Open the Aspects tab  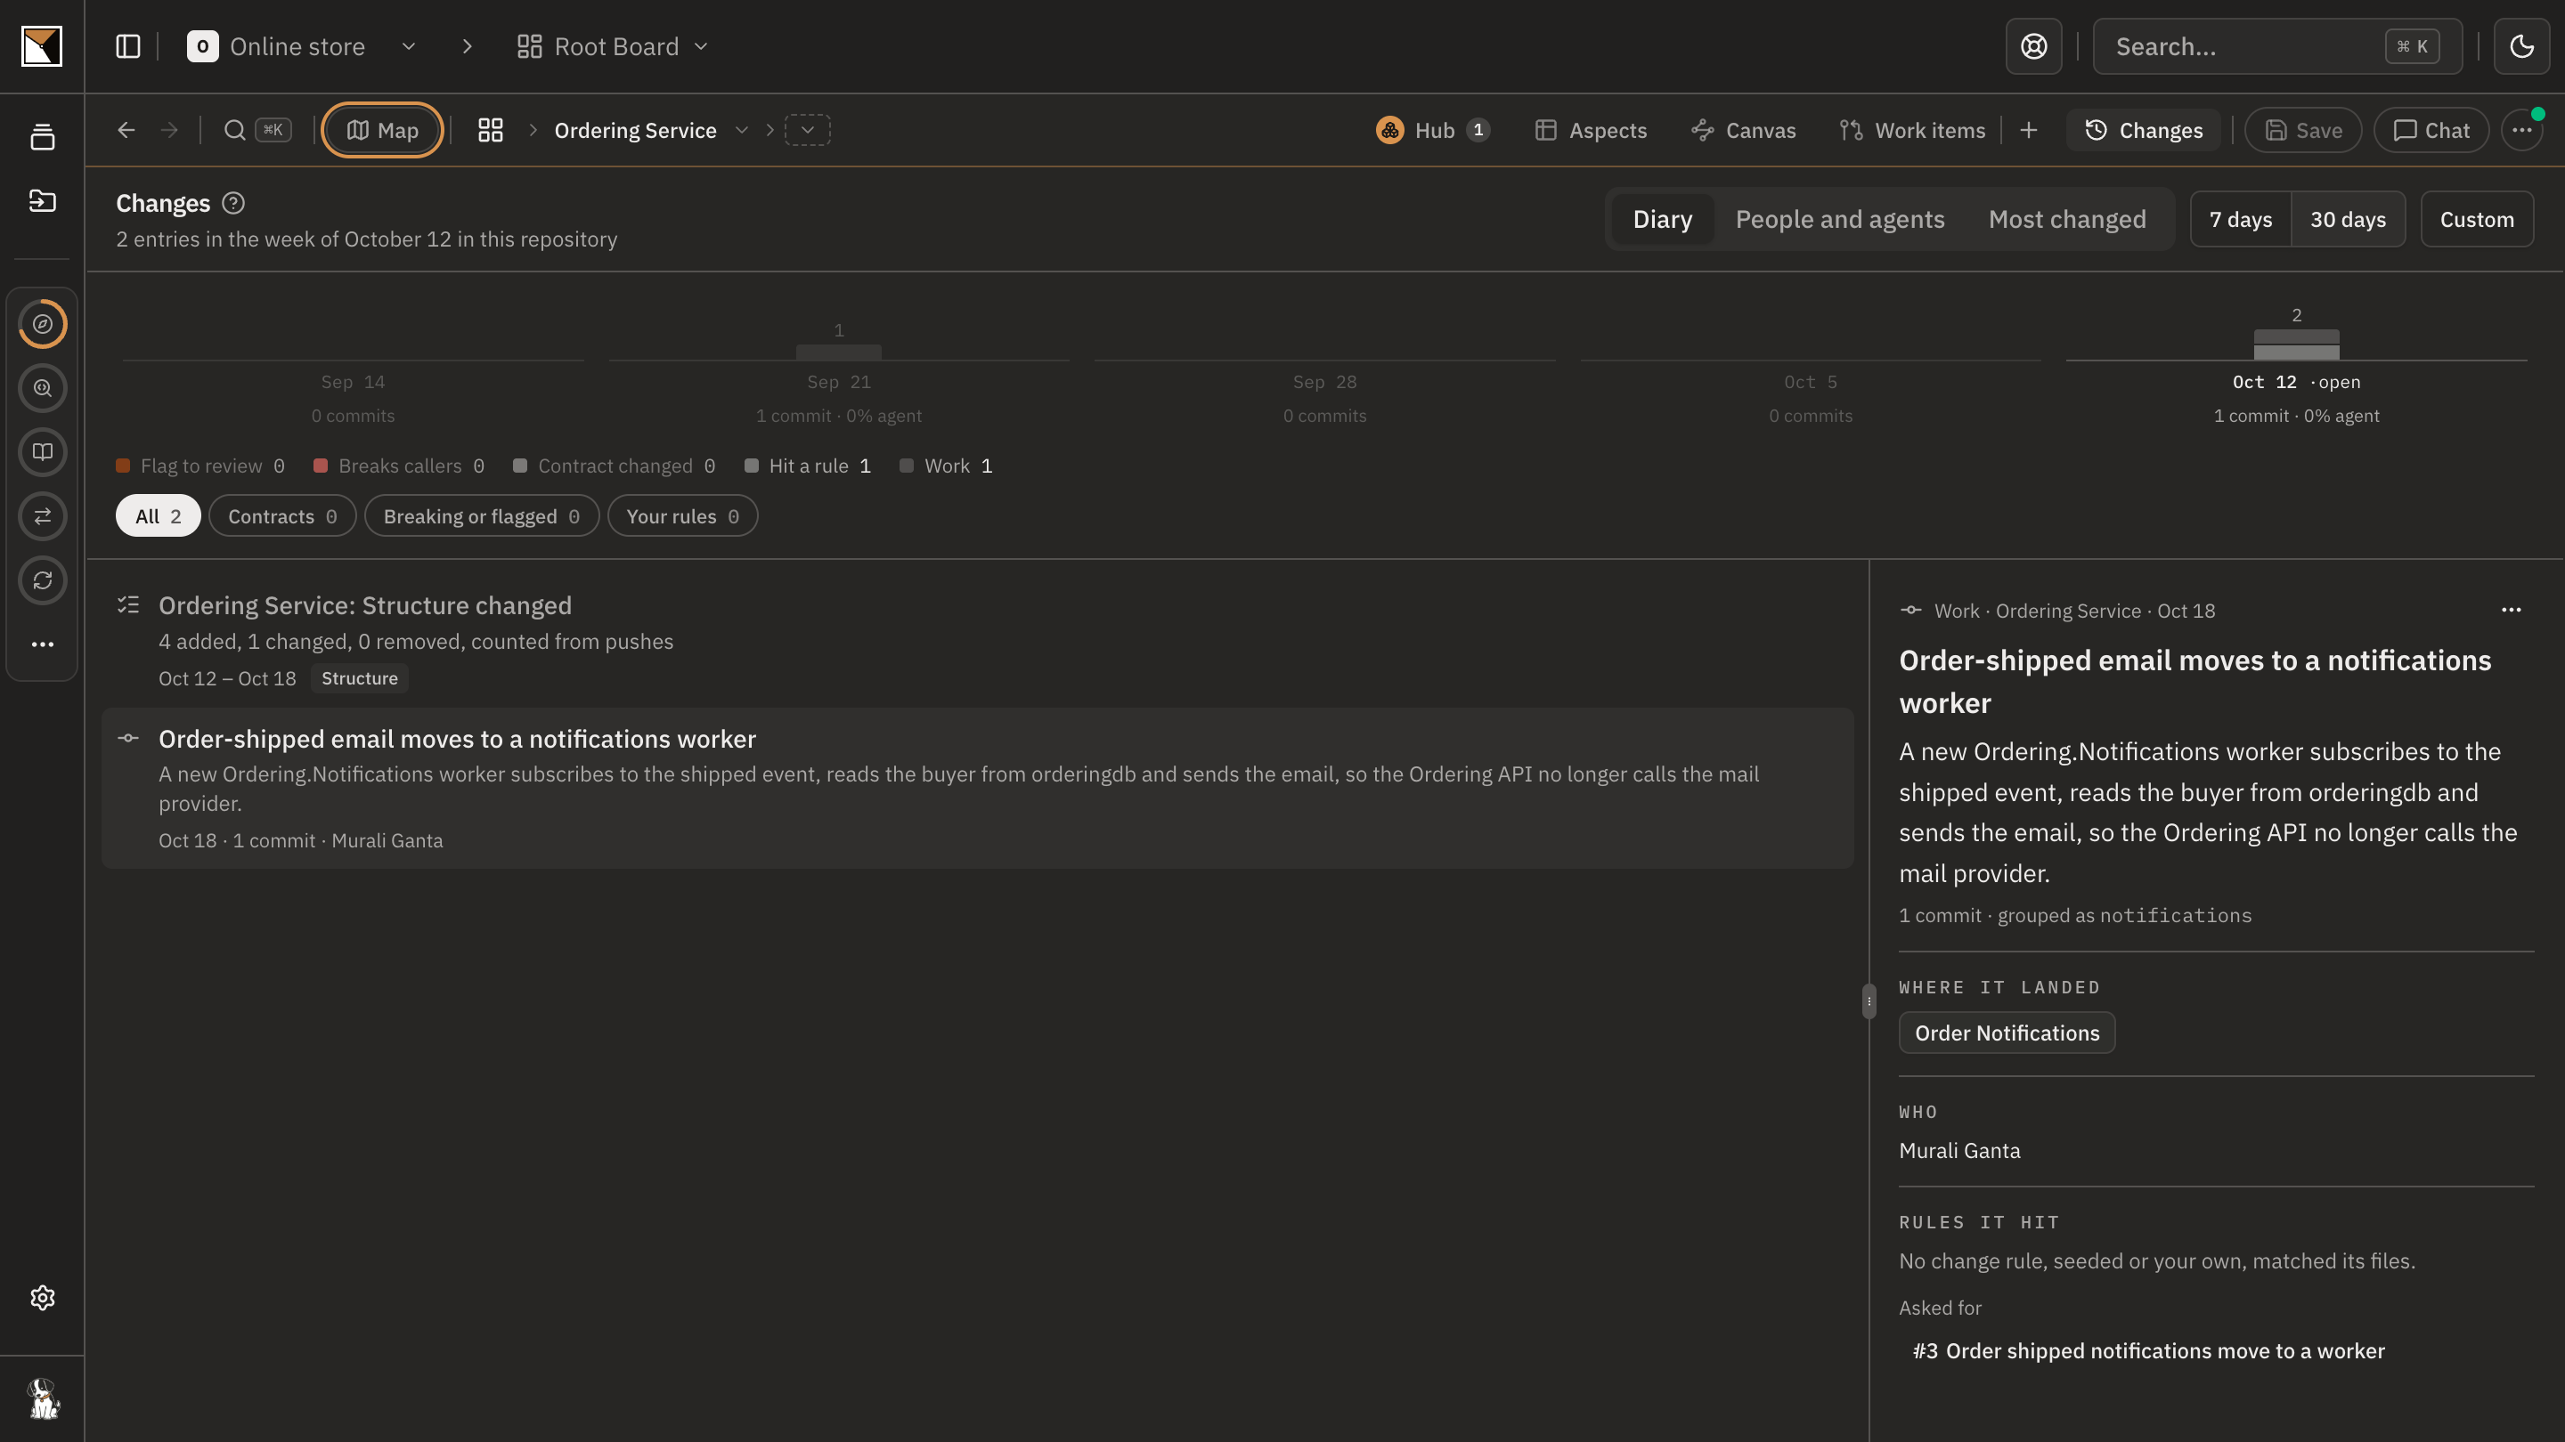pos(1590,130)
